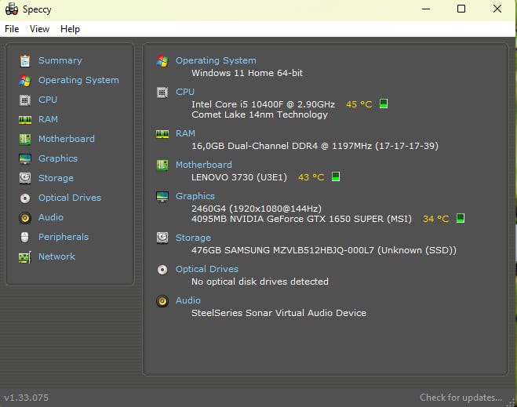Click the Storage drive icon in summary panel
This screenshot has height=407, width=517.
[162, 238]
